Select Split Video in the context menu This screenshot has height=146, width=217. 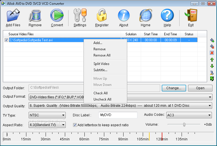click(x=105, y=64)
